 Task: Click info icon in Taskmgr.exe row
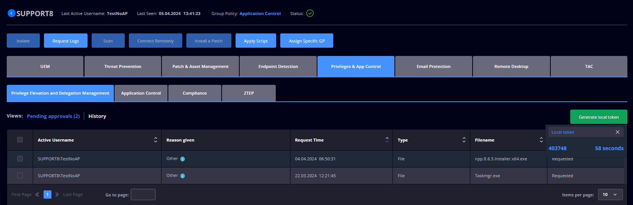(x=183, y=176)
